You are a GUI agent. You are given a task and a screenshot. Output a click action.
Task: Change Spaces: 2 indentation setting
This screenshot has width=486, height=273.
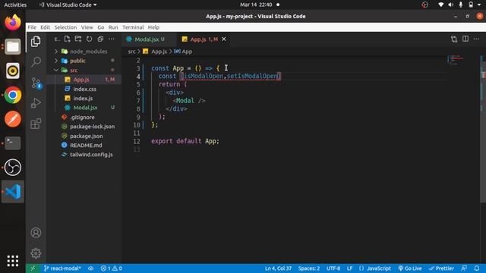point(309,268)
